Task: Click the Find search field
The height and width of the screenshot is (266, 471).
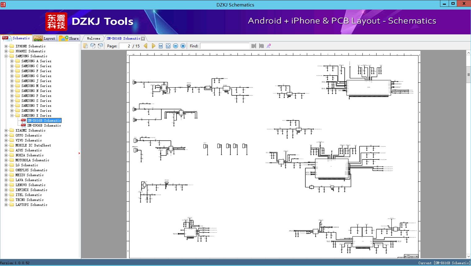Action: point(225,46)
